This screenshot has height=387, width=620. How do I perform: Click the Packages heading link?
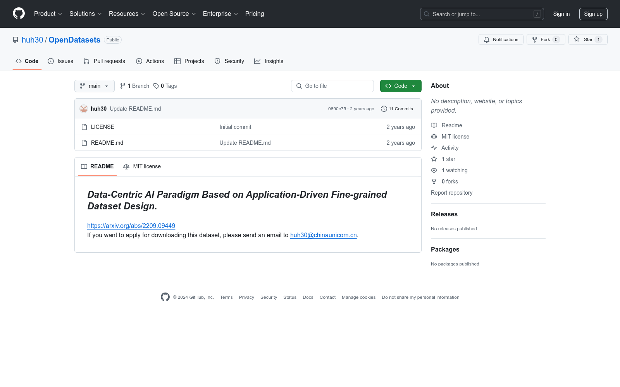click(x=445, y=249)
